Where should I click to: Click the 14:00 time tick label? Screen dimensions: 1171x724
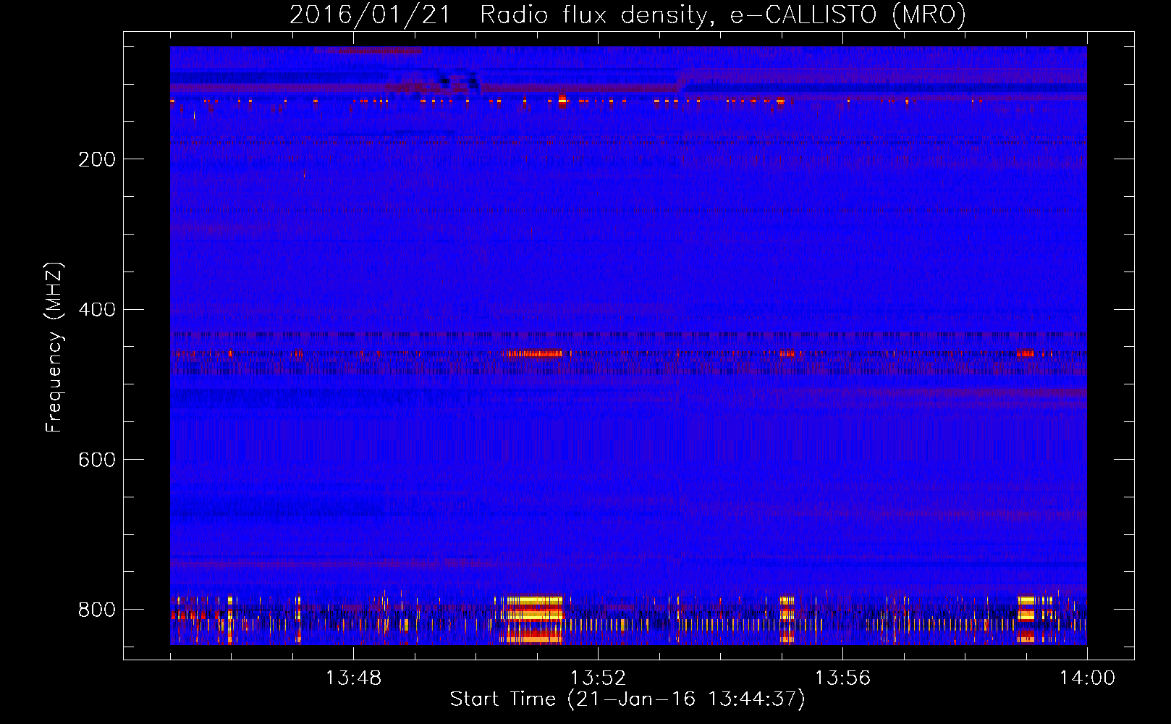tap(1087, 678)
